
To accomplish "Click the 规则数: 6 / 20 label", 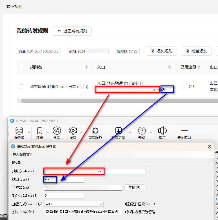I will 127,51.
